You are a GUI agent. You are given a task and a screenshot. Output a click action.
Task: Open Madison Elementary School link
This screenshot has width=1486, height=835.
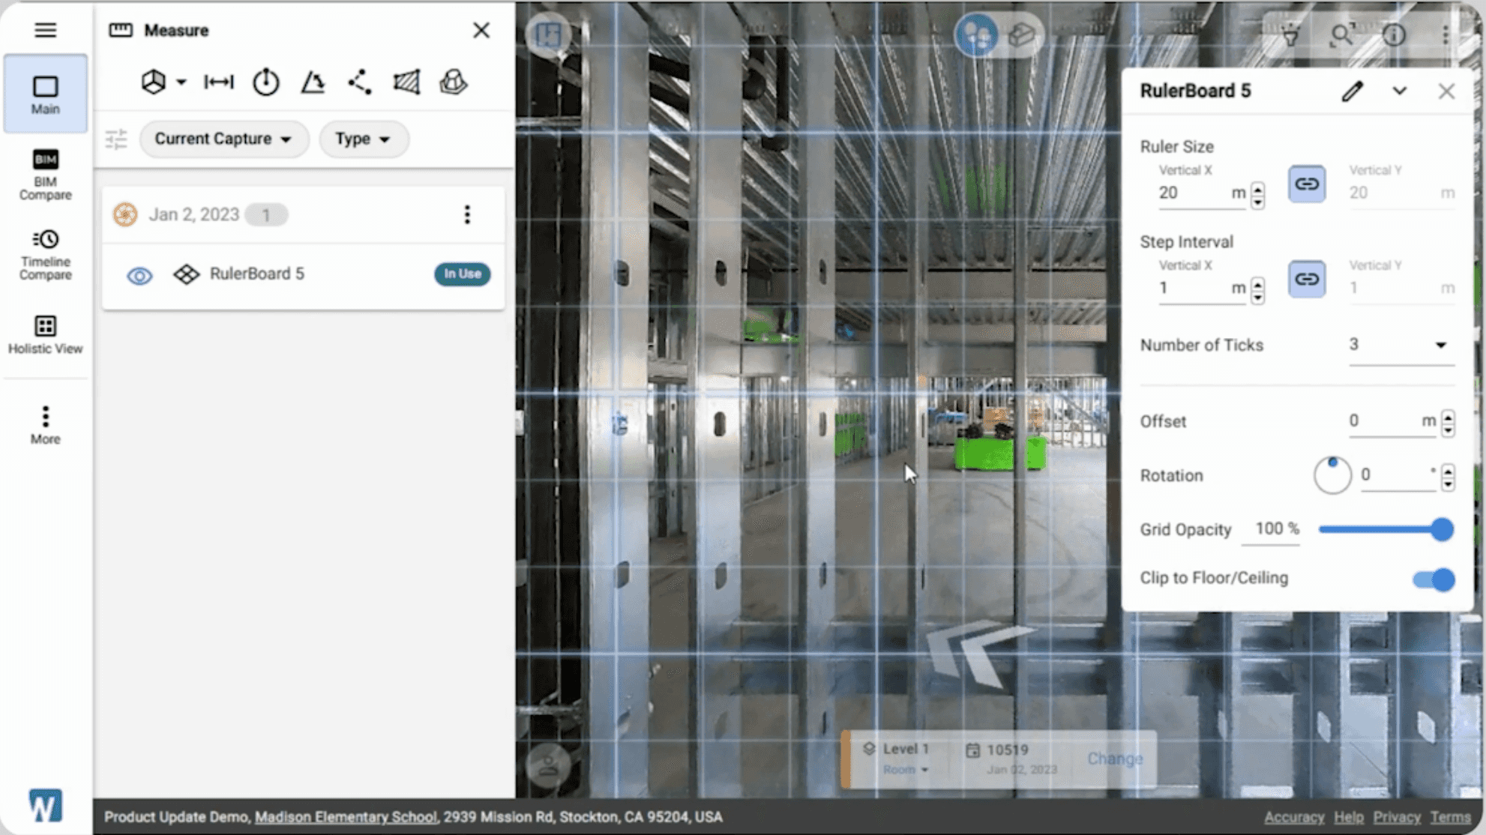pyautogui.click(x=346, y=817)
